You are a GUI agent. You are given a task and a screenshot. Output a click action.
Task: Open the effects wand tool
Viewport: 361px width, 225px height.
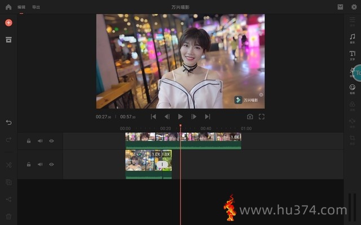(352, 72)
